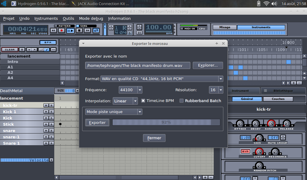Image resolution: width=307 pixels, height=180 pixels.
Task: Rewind the transport to the start
Action: 53,31
